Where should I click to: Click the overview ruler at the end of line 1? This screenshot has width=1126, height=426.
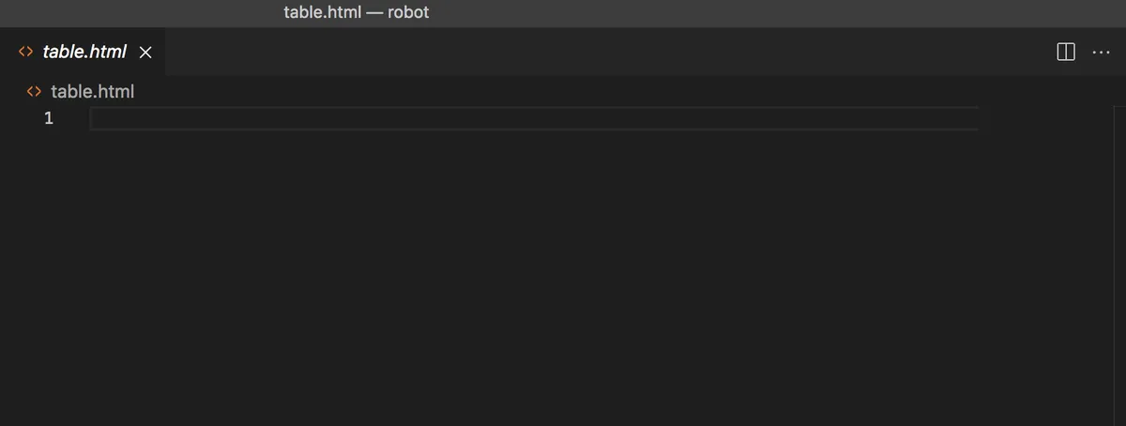[1118, 118]
